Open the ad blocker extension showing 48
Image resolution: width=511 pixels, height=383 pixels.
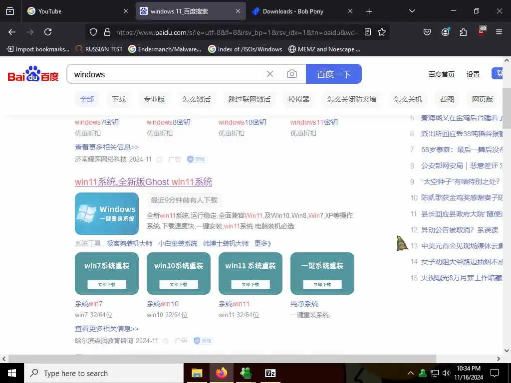pyautogui.click(x=482, y=31)
